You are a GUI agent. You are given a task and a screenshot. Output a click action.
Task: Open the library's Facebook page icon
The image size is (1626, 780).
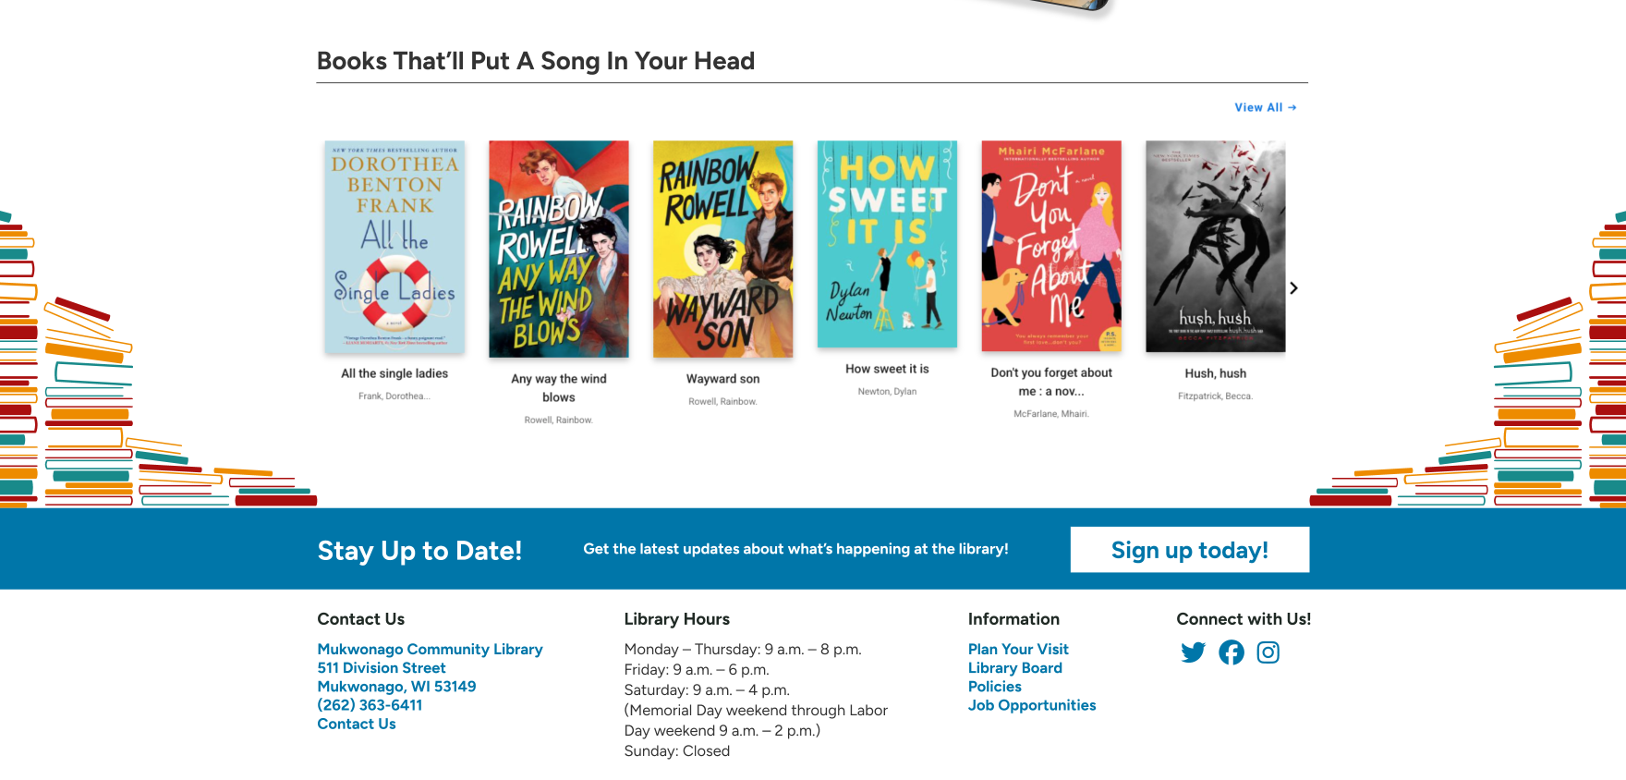click(1231, 652)
